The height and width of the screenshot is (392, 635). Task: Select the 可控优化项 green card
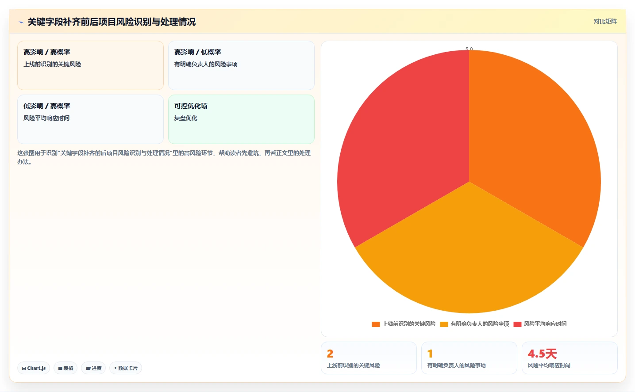[241, 119]
